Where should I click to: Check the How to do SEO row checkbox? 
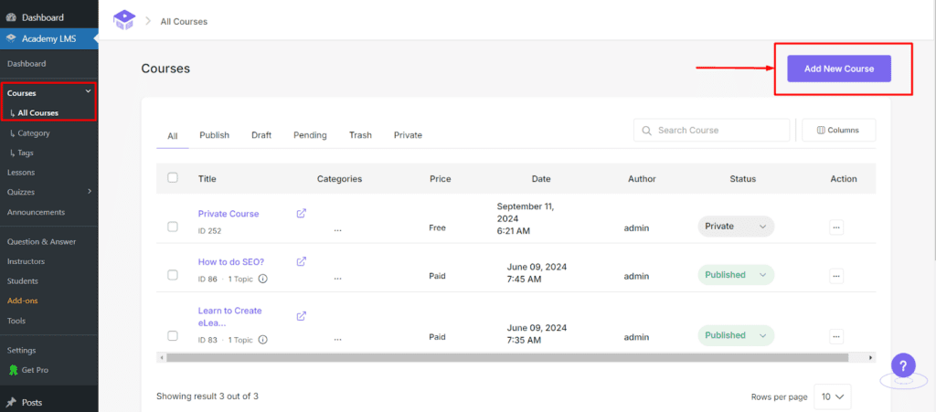tap(173, 275)
